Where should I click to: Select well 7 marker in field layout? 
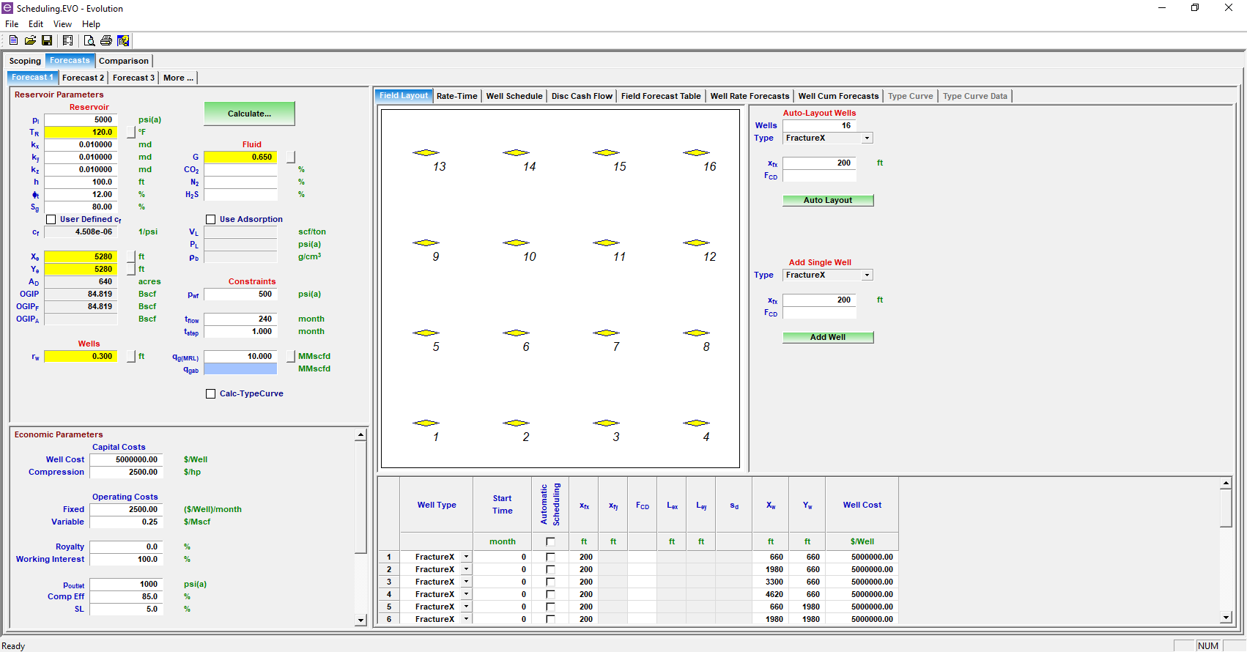(x=606, y=333)
